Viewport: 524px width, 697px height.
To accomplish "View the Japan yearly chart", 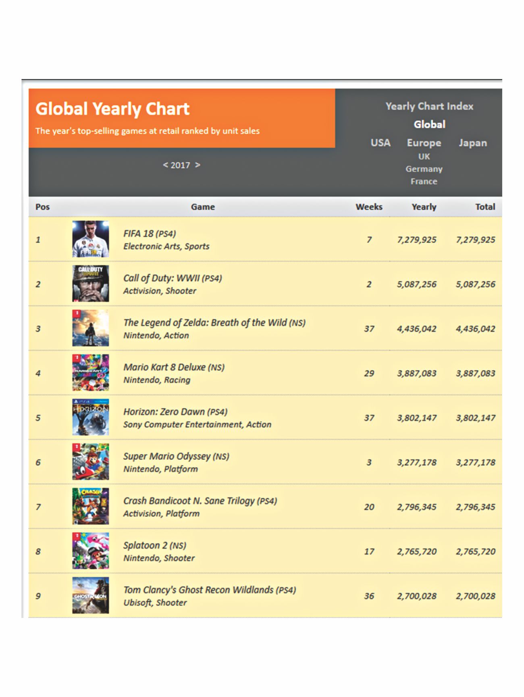I will click(x=472, y=143).
